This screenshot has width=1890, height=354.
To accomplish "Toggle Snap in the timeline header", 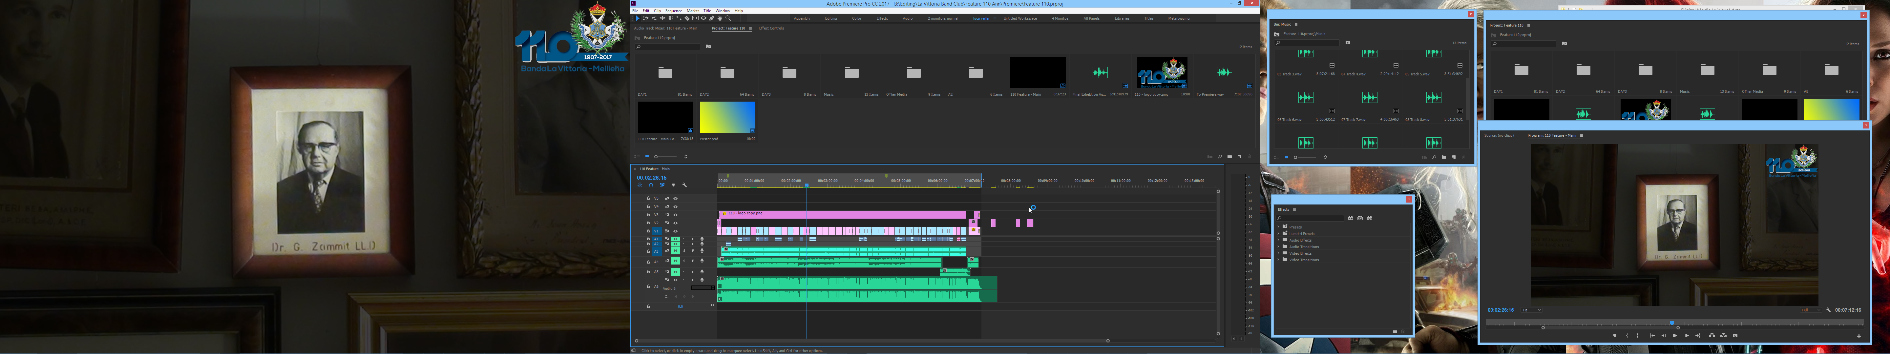I will (651, 185).
